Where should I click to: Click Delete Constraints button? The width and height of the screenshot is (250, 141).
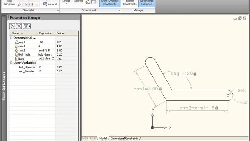[130, 3]
